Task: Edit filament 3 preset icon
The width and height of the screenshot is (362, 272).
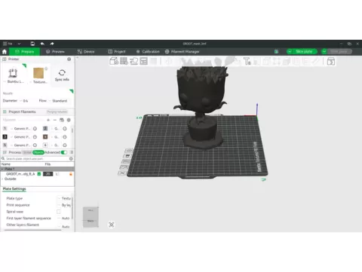Action: click(x=35, y=137)
